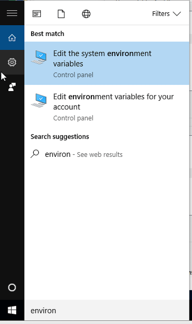Filter results by Documents icon
This screenshot has height=324, width=192.
(61, 14)
